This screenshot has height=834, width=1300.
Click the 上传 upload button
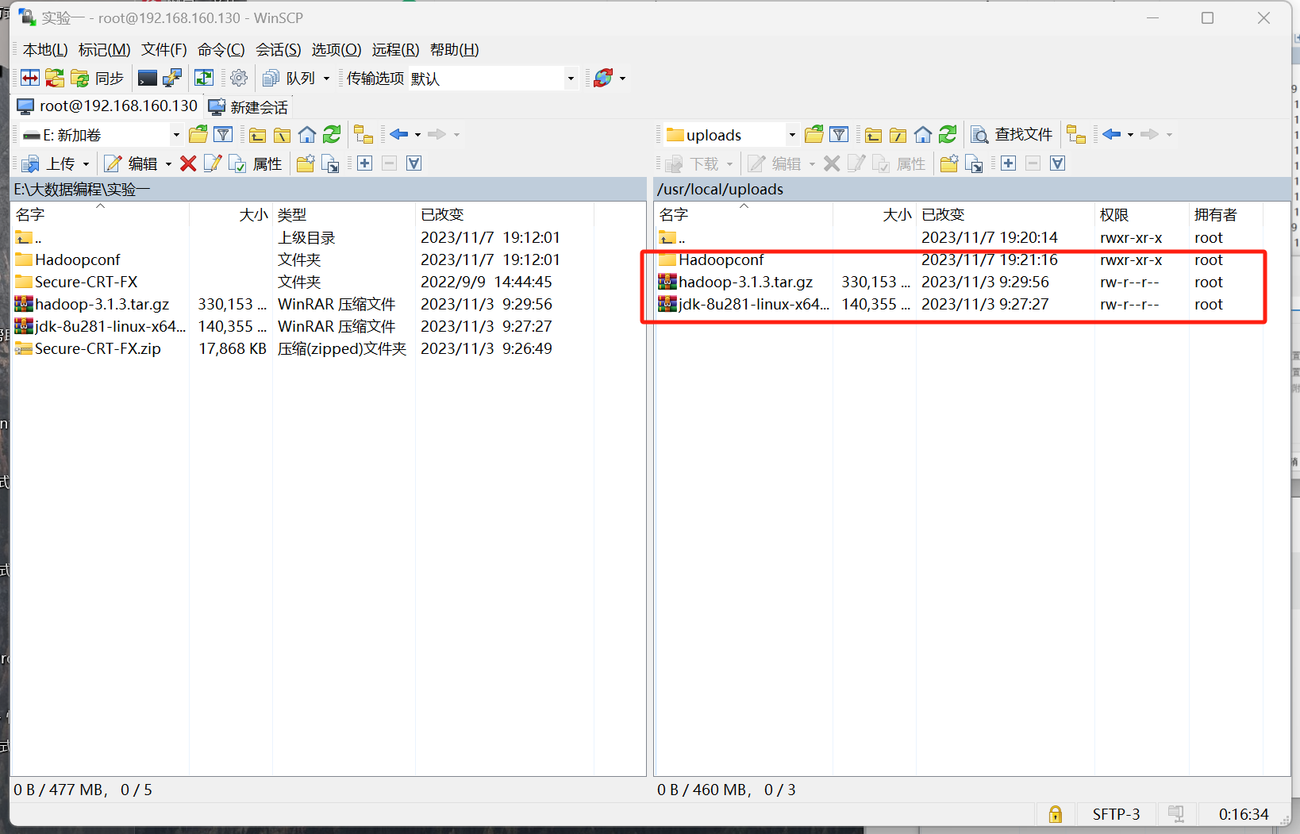point(49,163)
